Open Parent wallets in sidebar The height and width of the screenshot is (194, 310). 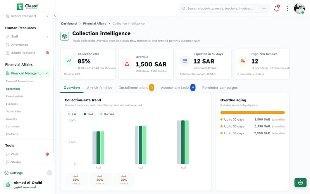pos(15,96)
